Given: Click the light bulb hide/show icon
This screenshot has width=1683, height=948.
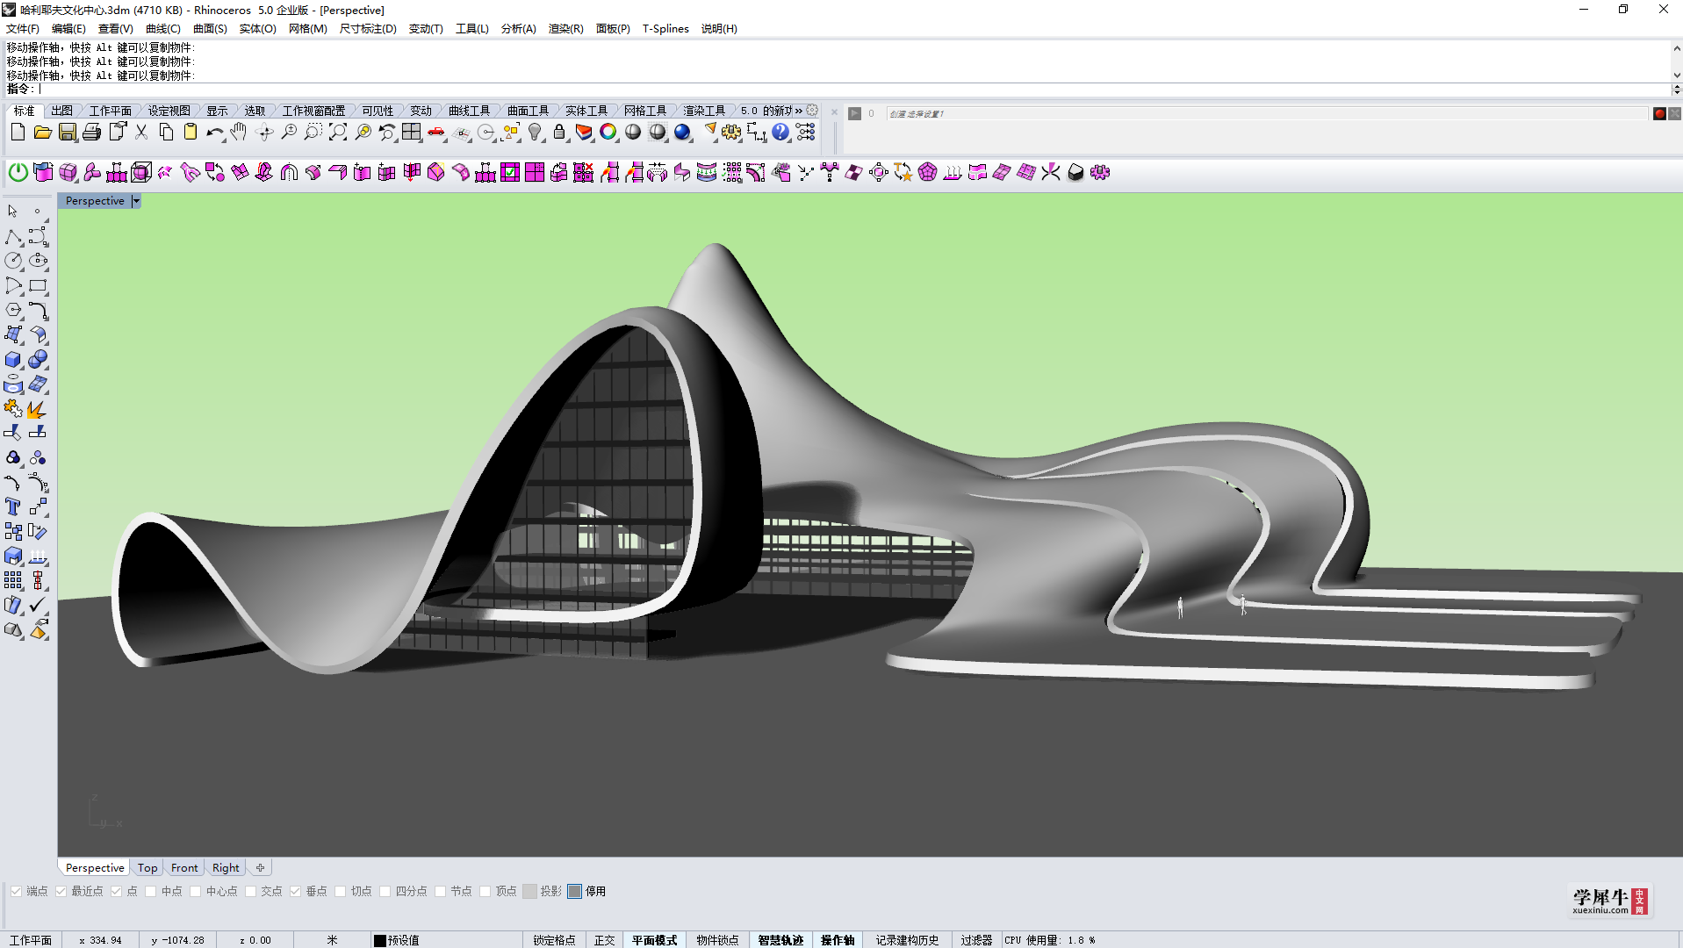Looking at the screenshot, I should (535, 133).
